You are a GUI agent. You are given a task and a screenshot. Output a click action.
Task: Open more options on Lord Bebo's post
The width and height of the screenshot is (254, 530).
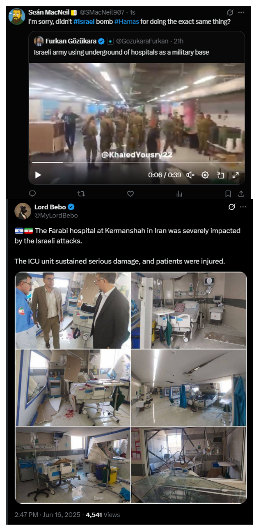[x=243, y=207]
